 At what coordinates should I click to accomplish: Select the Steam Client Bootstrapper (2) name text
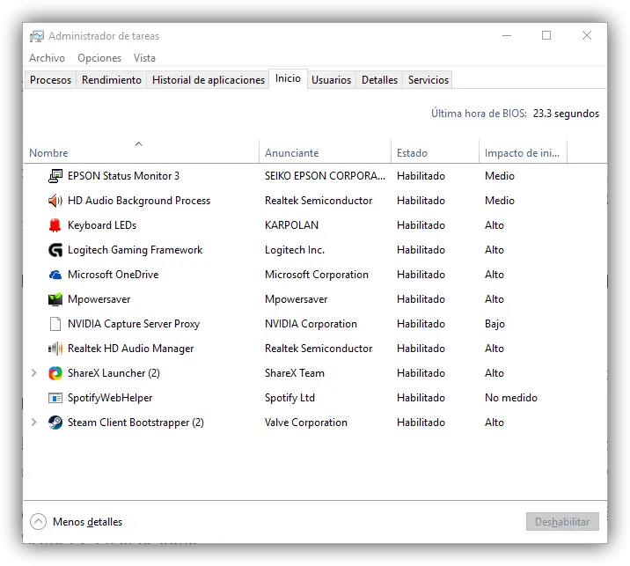pyautogui.click(x=136, y=423)
